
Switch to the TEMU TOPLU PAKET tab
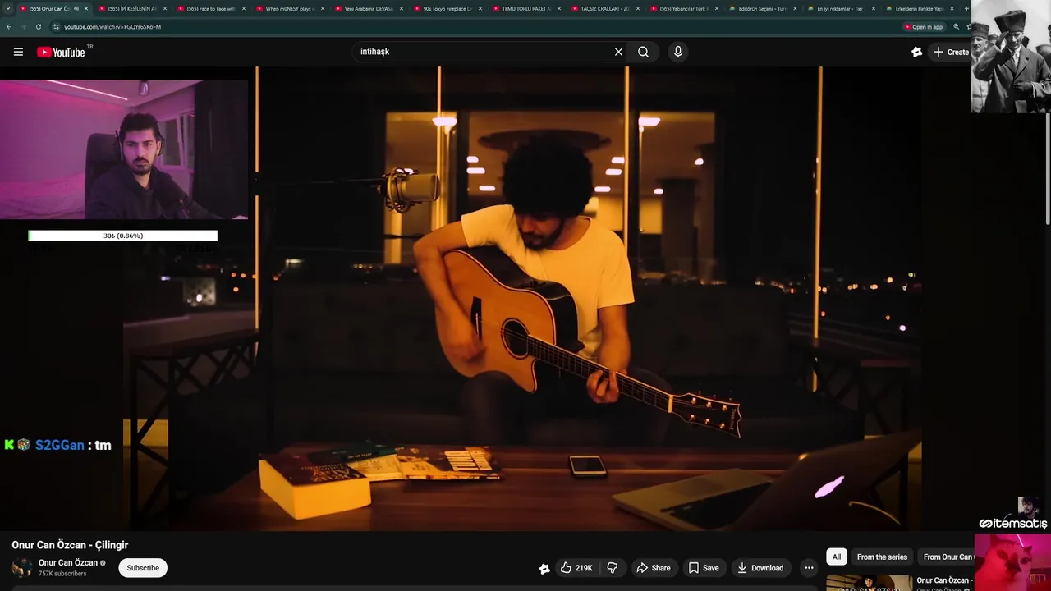525,8
